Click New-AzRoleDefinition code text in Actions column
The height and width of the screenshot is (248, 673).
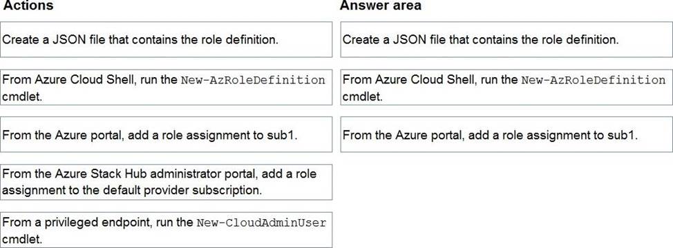click(253, 81)
